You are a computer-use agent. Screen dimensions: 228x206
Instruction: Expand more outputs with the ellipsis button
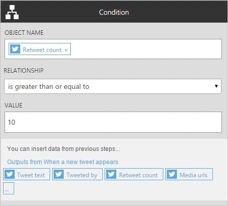pyautogui.click(x=9, y=188)
